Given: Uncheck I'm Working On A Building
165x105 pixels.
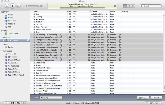Looking at the screenshot, I should [34, 35].
